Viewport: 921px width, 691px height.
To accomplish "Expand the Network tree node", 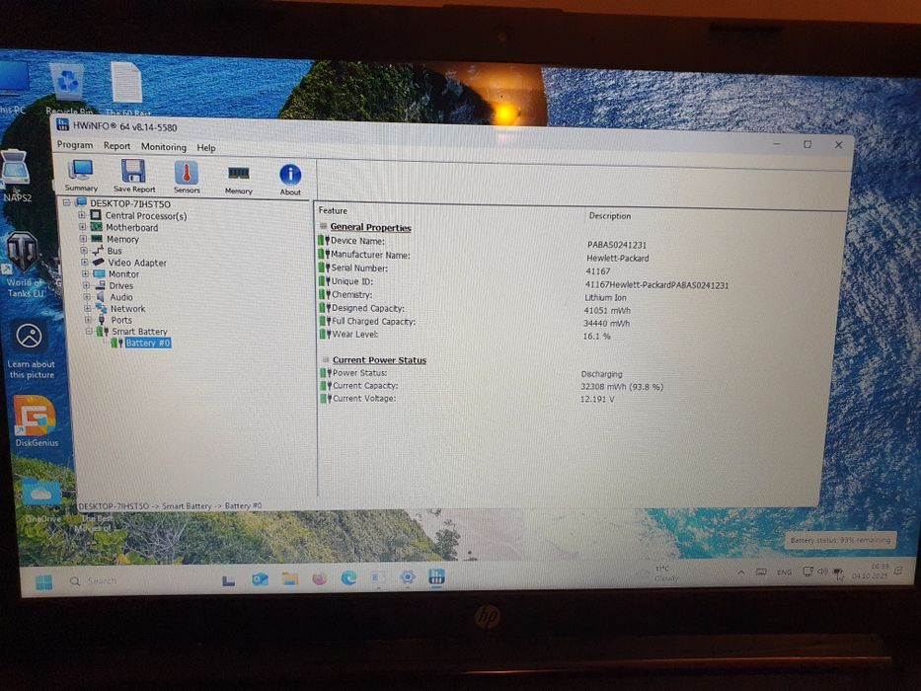I will [x=88, y=308].
